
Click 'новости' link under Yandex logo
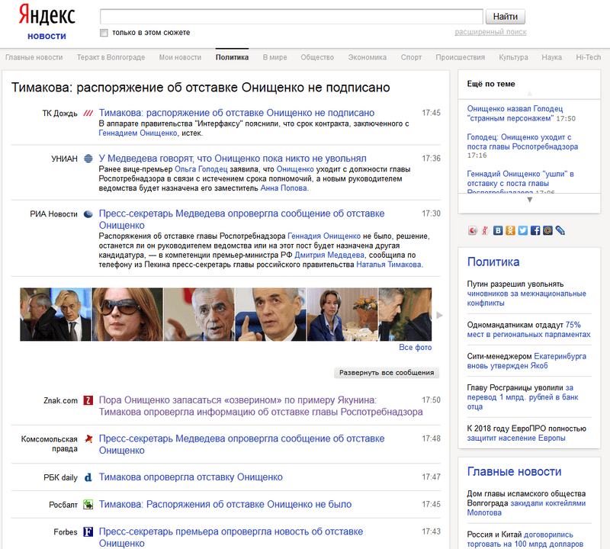(47, 36)
